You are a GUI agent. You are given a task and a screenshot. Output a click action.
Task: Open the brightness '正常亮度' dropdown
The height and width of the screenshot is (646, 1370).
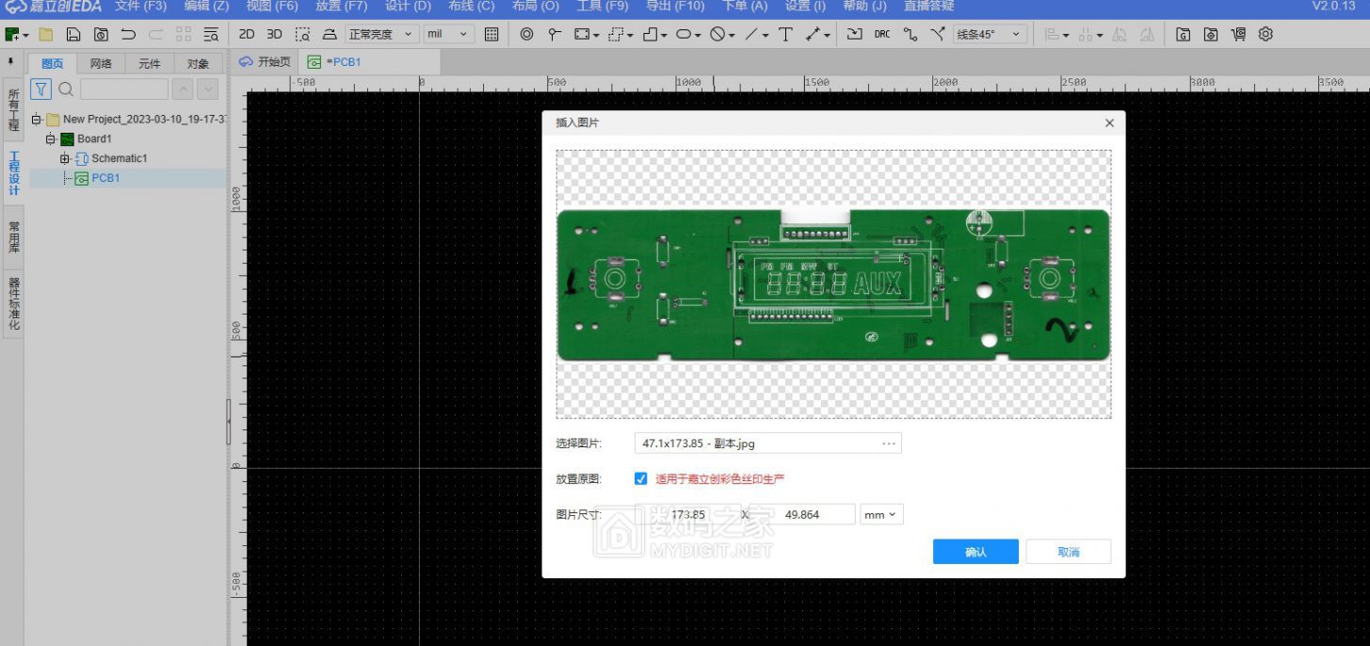[381, 34]
